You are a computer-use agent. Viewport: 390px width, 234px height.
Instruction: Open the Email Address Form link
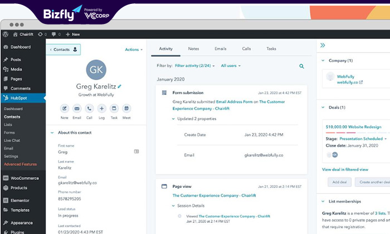point(235,102)
